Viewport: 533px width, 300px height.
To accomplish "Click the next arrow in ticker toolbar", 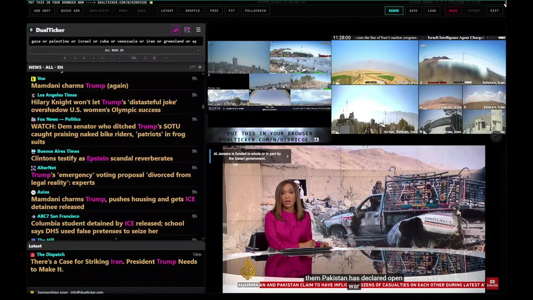I will click(120, 58).
